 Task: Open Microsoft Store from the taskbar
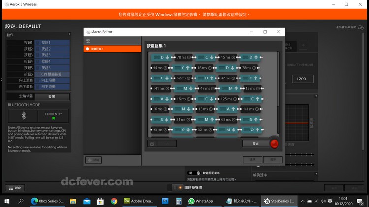coord(100,201)
